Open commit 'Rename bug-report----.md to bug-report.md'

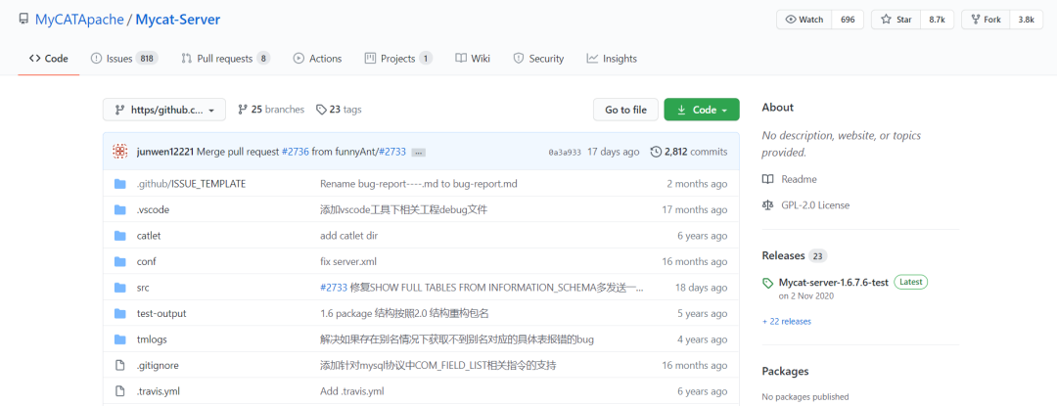click(419, 184)
